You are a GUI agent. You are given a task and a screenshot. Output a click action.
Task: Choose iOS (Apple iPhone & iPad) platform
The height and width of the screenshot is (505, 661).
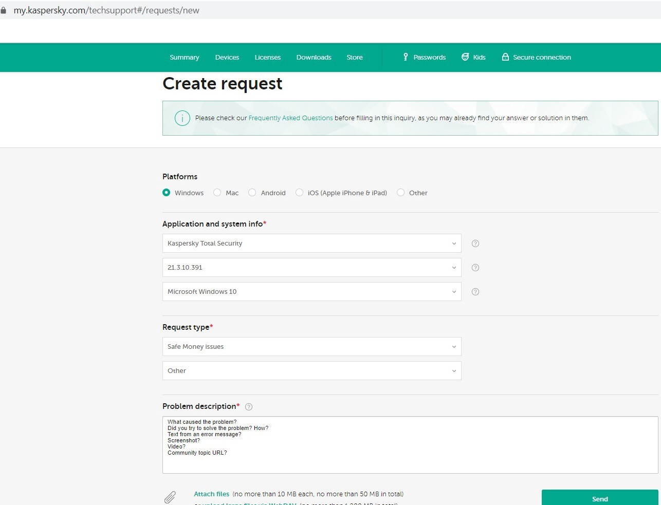(299, 193)
